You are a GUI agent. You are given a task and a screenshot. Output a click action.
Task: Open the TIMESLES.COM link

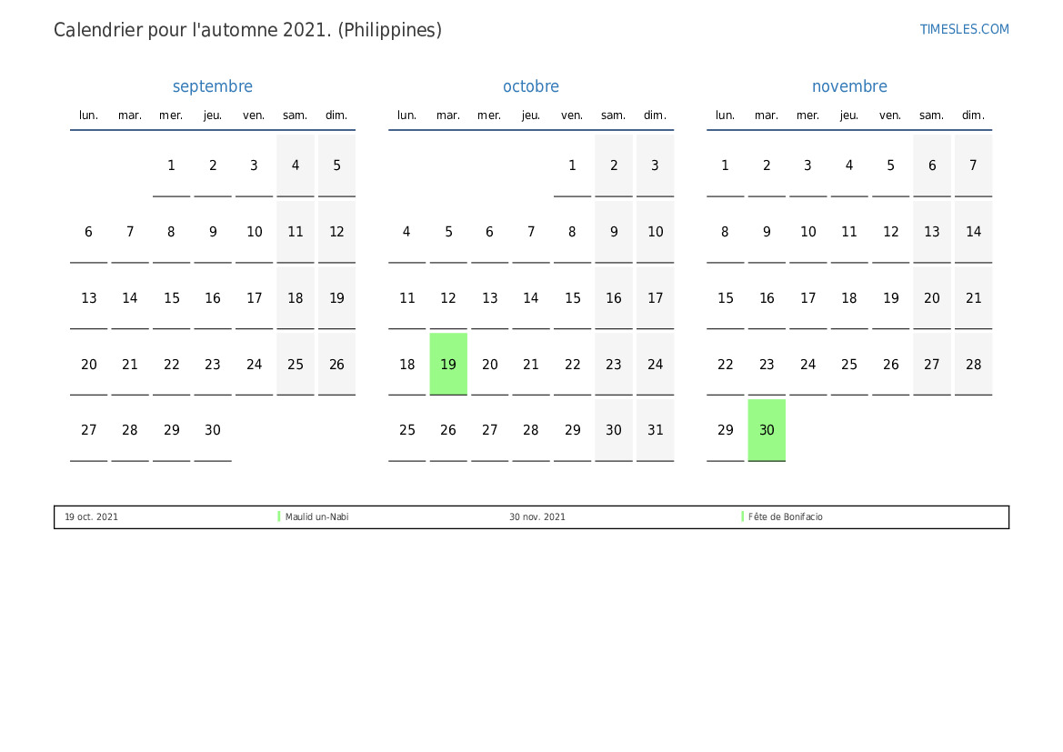pos(964,29)
